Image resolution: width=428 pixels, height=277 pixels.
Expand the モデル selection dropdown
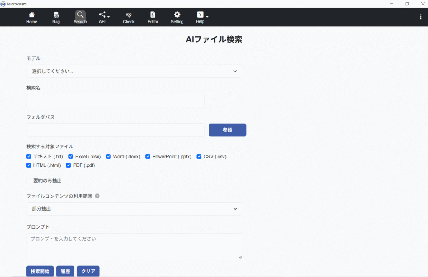tap(134, 71)
